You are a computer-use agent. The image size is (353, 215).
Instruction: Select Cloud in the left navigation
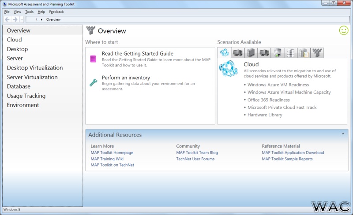(x=43, y=40)
